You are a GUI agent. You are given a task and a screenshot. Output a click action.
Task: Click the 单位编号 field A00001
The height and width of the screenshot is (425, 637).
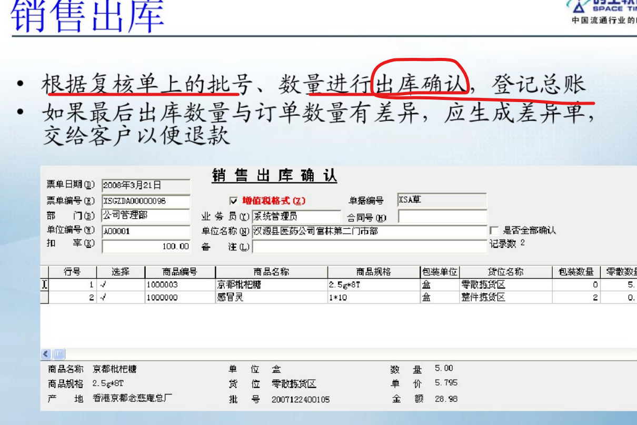pyautogui.click(x=146, y=231)
